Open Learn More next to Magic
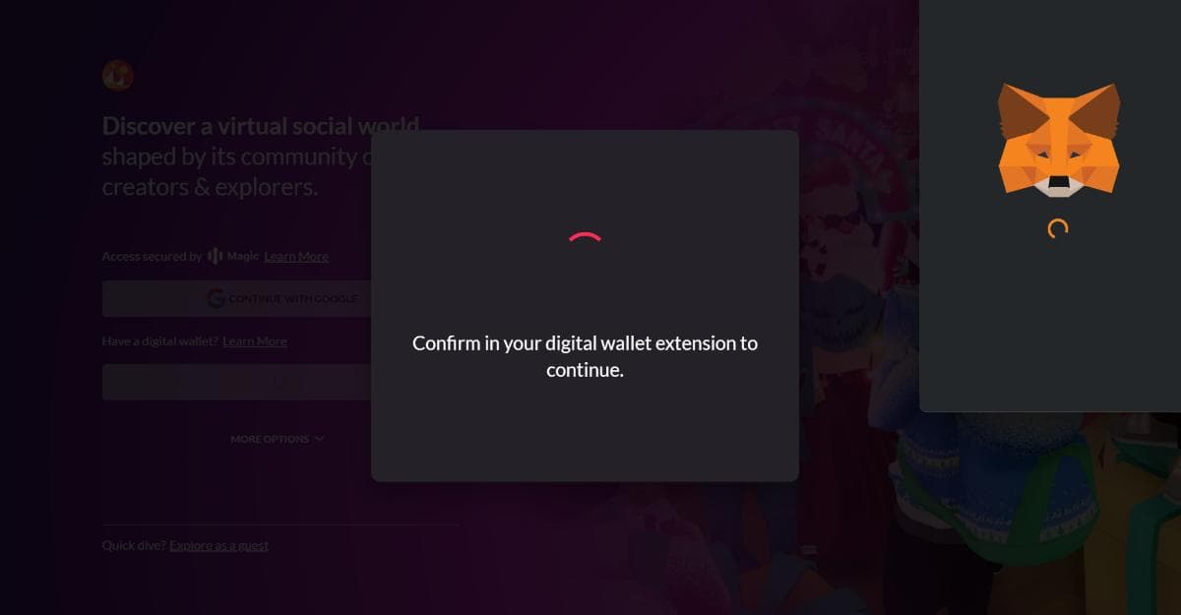This screenshot has height=615, width=1181. tap(296, 256)
